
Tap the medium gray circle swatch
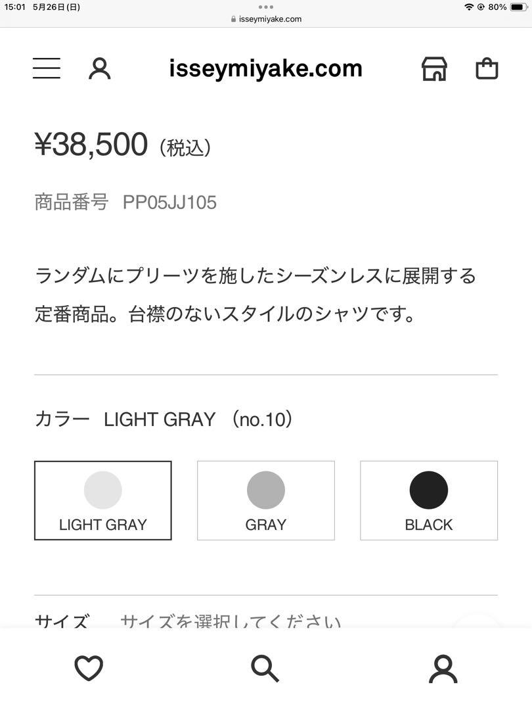[266, 490]
